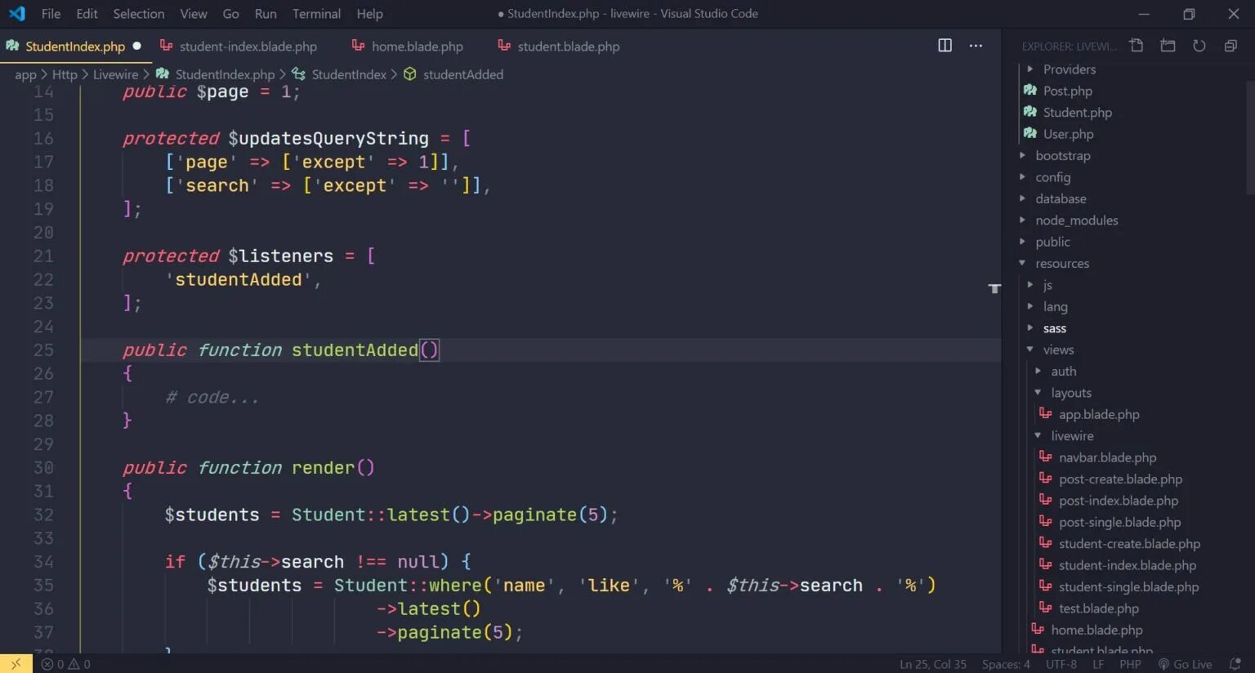Open student-single.blade.php file
Viewport: 1255px width, 673px height.
tap(1128, 586)
